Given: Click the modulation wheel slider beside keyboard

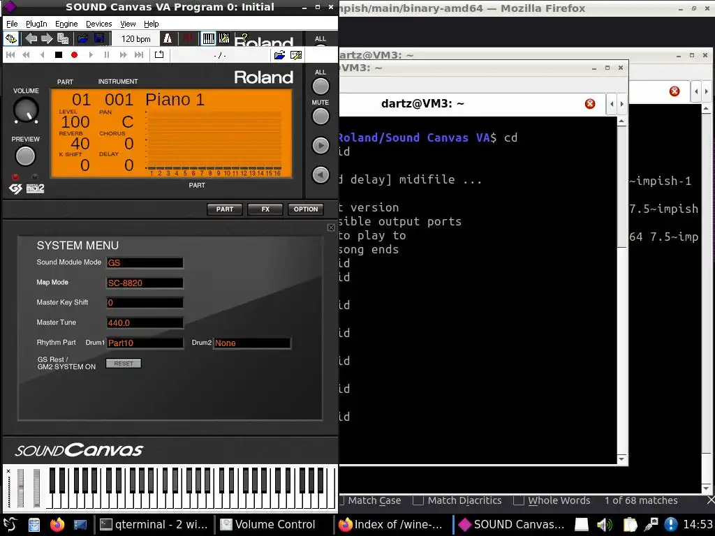Looking at the screenshot, I should [x=36, y=488].
